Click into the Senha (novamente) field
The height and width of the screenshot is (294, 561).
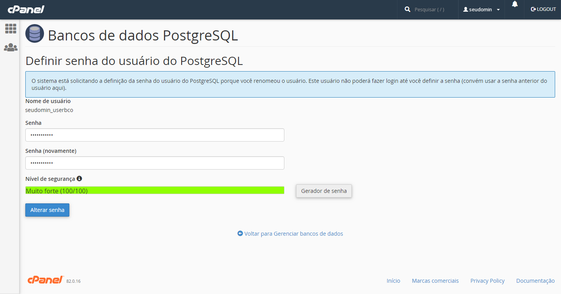pos(155,163)
